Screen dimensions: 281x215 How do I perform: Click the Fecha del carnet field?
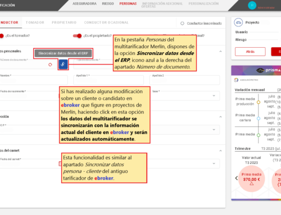coord(29,163)
